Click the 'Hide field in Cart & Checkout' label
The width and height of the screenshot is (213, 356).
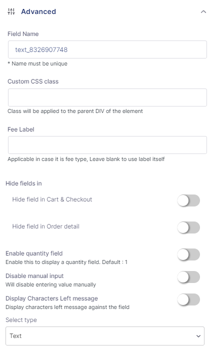(52, 199)
